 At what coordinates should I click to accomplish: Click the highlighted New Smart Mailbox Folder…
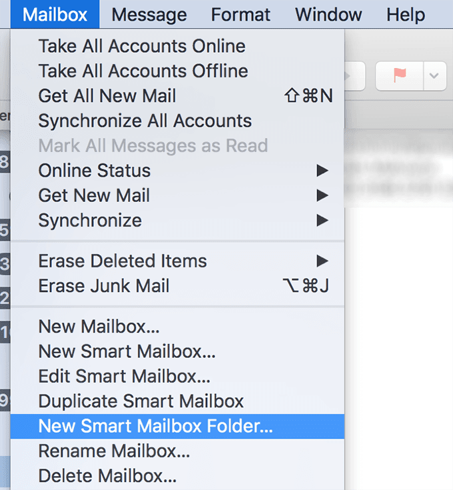pos(177,426)
